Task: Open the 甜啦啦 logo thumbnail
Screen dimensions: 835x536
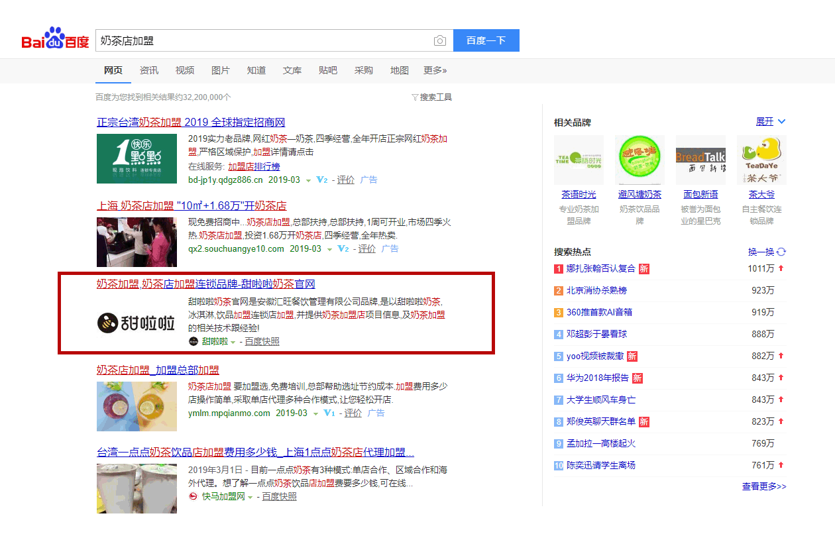Action: [137, 323]
